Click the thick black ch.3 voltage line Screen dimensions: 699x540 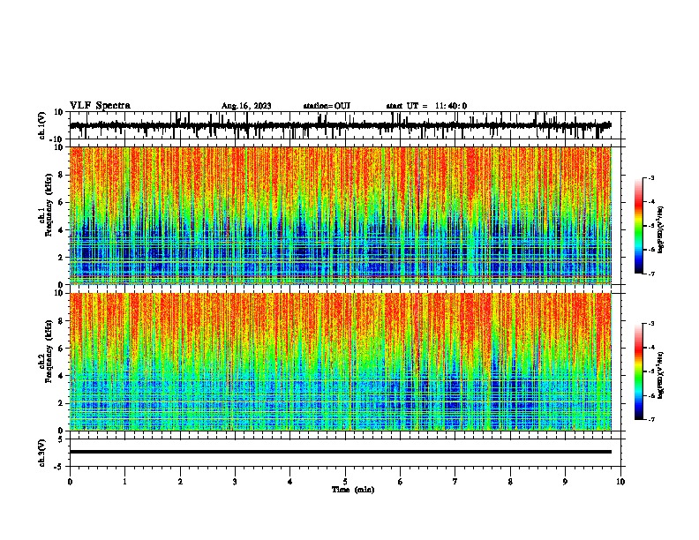click(x=341, y=452)
